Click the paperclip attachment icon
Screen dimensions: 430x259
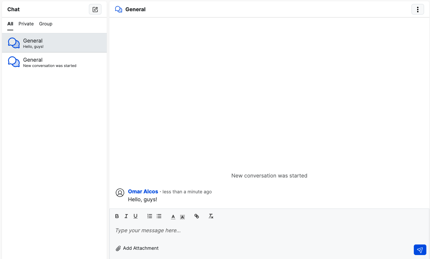pos(118,248)
